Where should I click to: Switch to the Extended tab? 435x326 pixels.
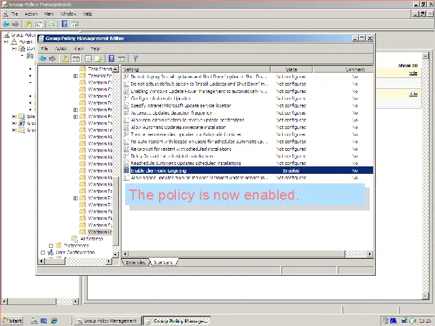click(x=135, y=262)
